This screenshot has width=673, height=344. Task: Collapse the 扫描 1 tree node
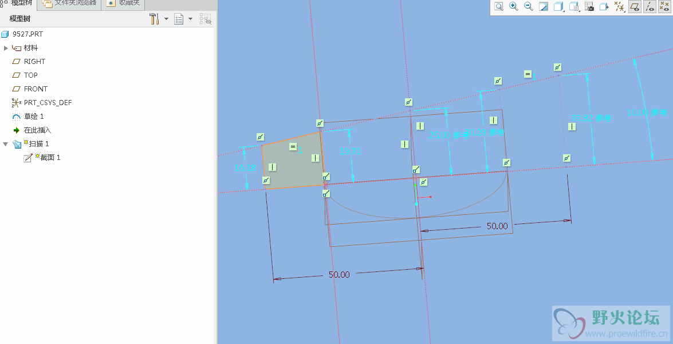[6, 144]
